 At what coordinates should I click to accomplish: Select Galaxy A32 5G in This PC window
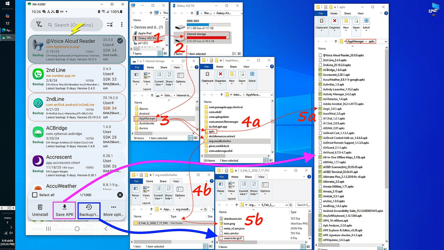(x=144, y=38)
